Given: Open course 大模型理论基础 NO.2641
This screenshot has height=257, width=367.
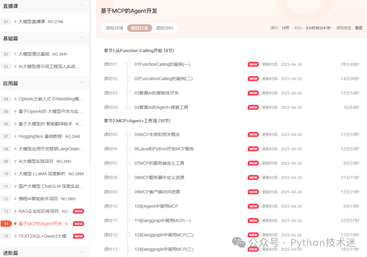Looking at the screenshot, I should [x=43, y=54].
